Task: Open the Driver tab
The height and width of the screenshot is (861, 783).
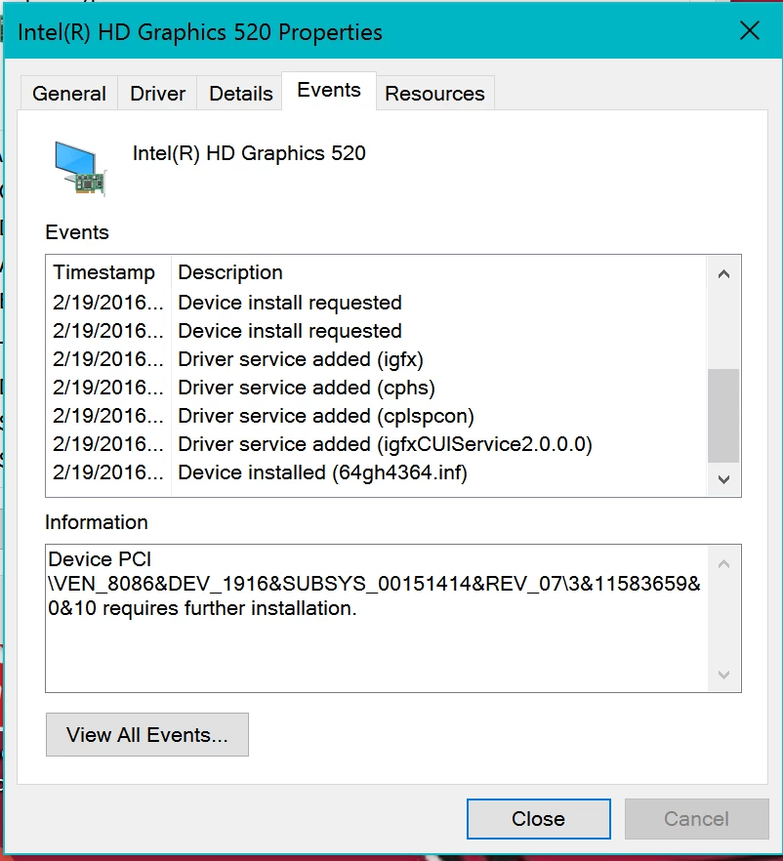Action: click(157, 94)
